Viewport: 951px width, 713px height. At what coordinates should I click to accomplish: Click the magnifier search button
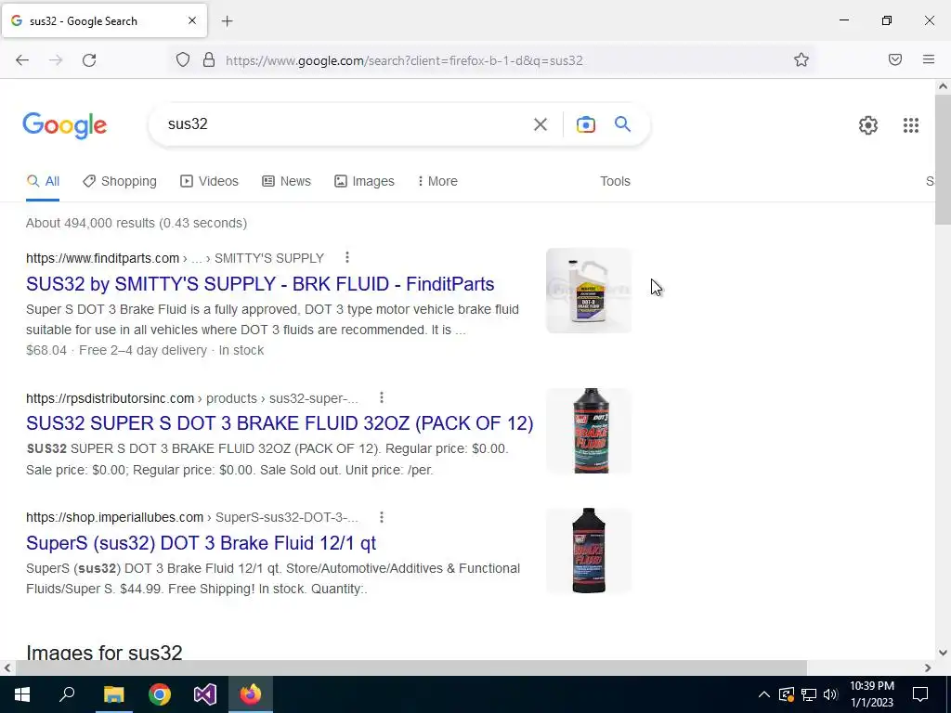622,124
